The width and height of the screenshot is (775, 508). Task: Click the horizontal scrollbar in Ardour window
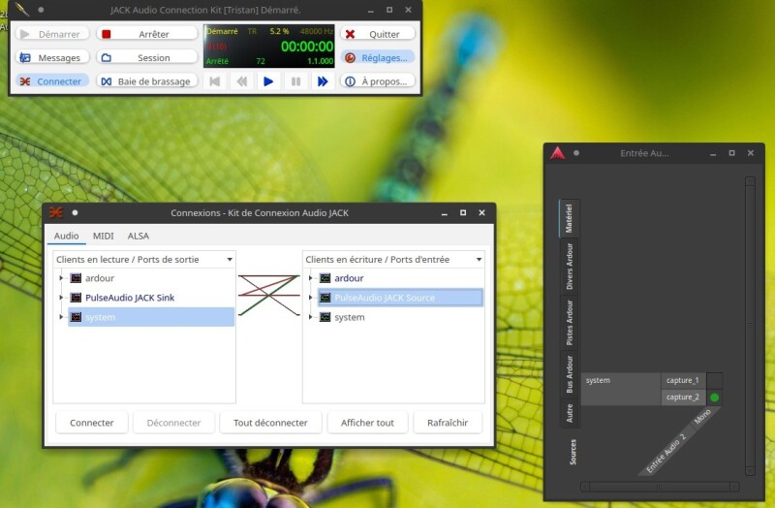660,488
